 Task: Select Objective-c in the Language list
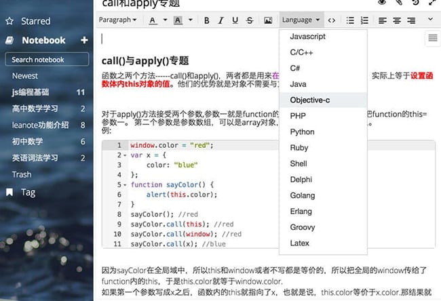(x=310, y=100)
